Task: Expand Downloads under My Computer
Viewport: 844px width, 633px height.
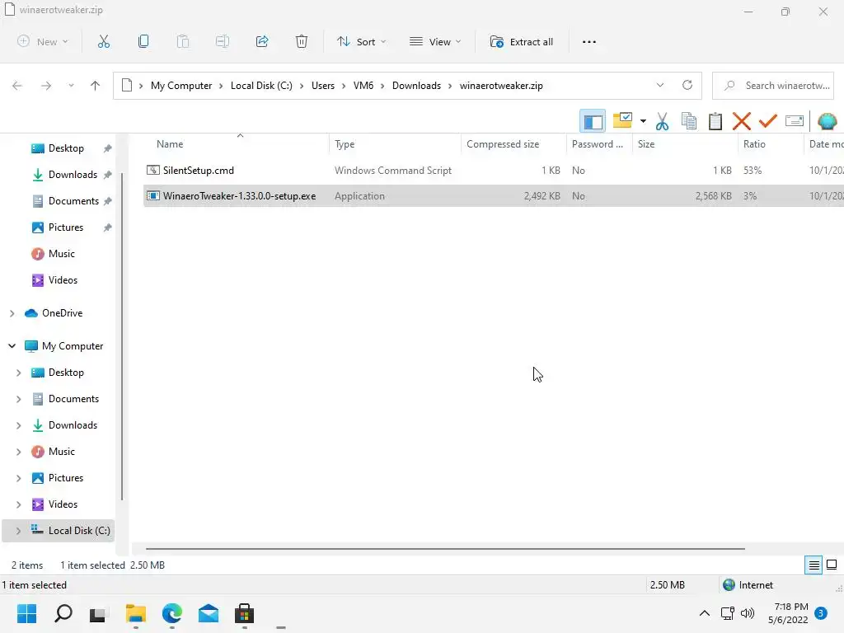Action: click(x=18, y=425)
